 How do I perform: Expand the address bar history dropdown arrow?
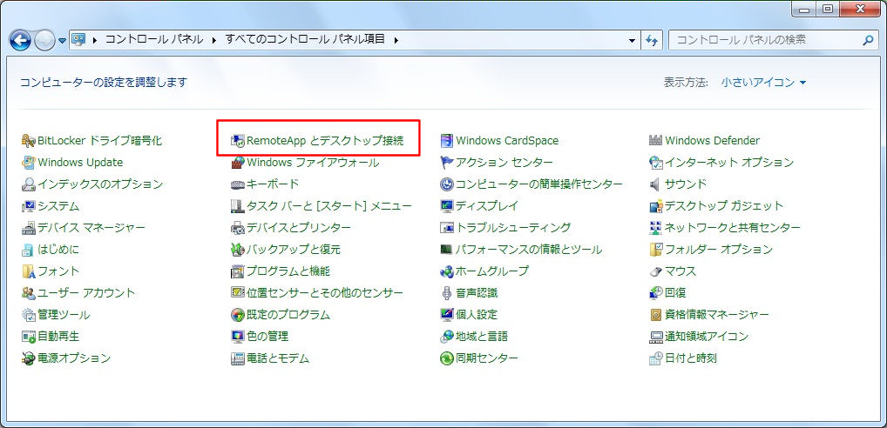[x=633, y=40]
